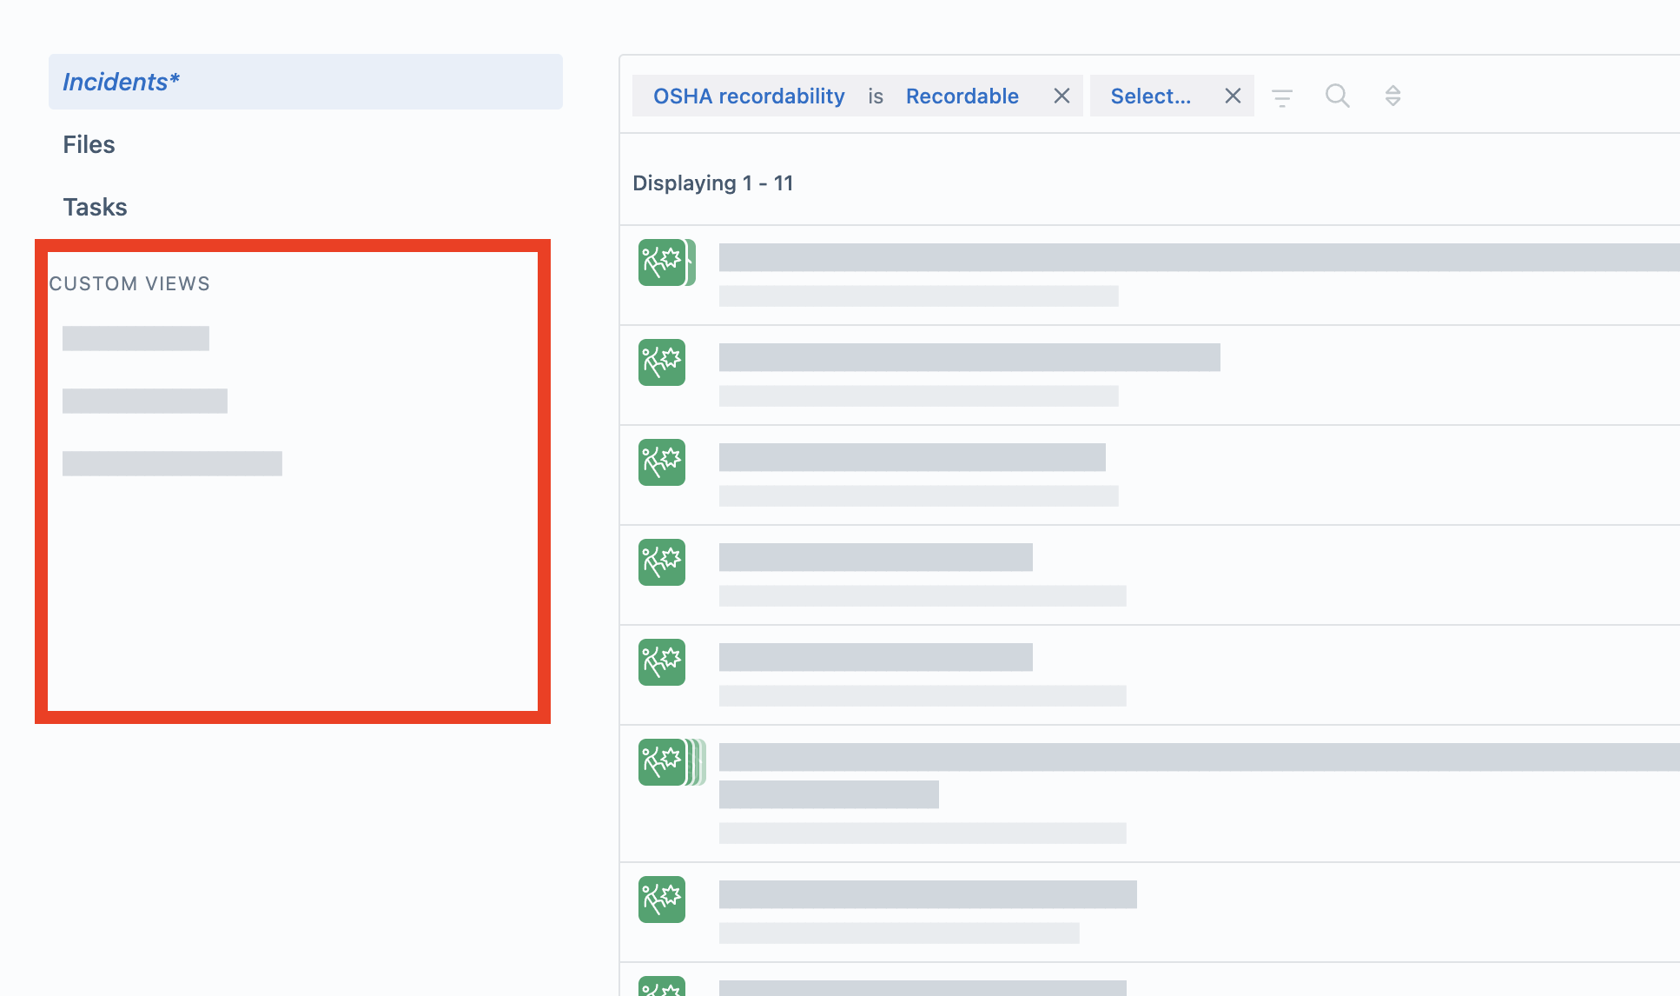The height and width of the screenshot is (996, 1680).
Task: Open the Incidents* view in sidebar
Action: point(305,82)
